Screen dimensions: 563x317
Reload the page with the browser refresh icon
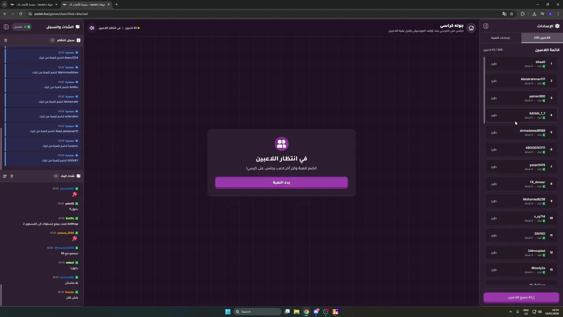coord(20,14)
